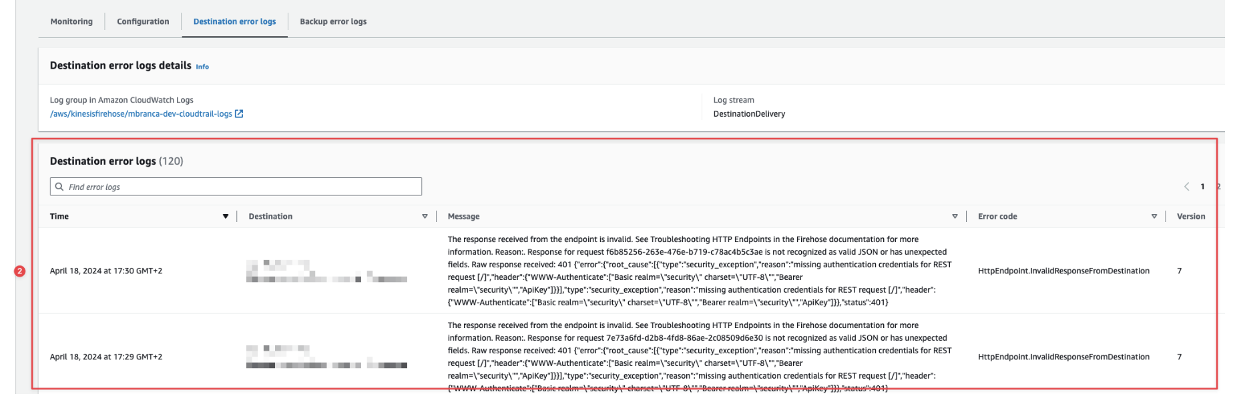This screenshot has width=1235, height=408.
Task: Open the Configuration tab
Action: [143, 21]
